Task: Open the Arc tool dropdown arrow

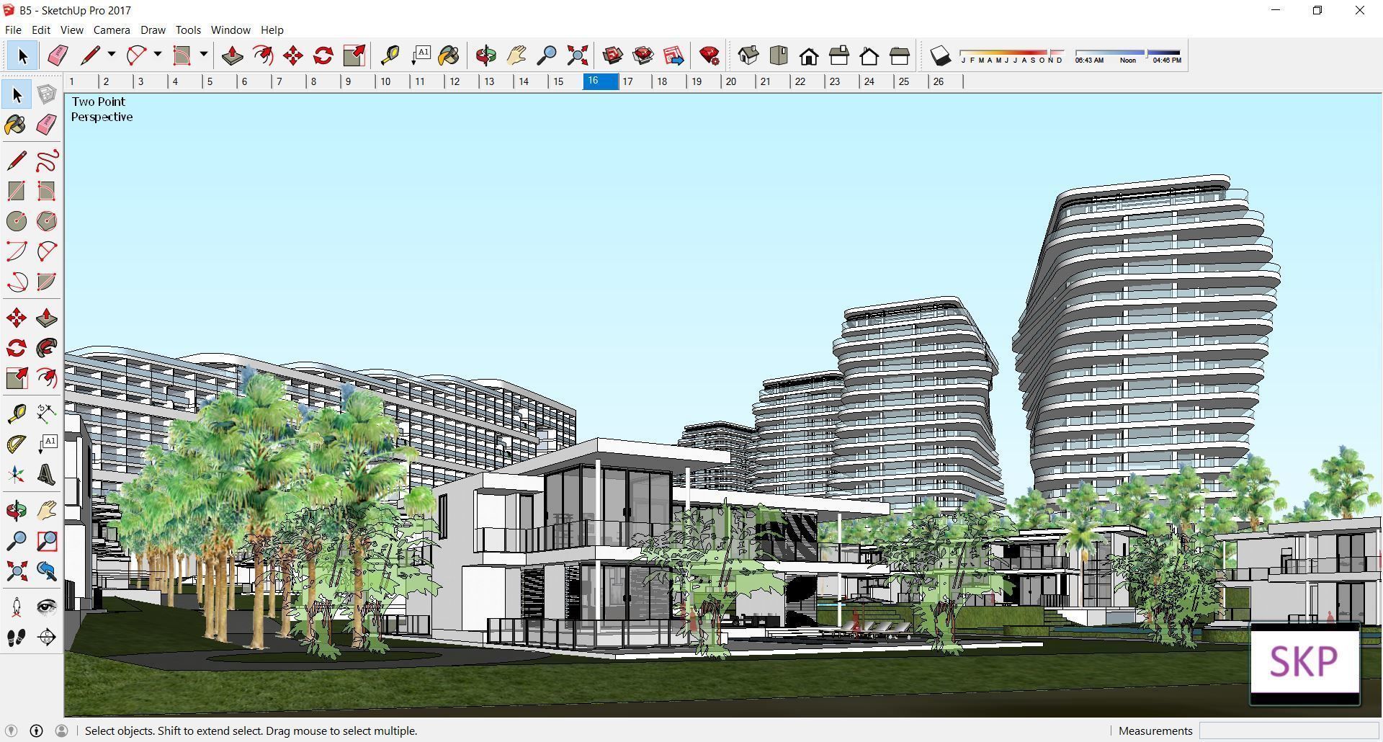Action: [157, 55]
